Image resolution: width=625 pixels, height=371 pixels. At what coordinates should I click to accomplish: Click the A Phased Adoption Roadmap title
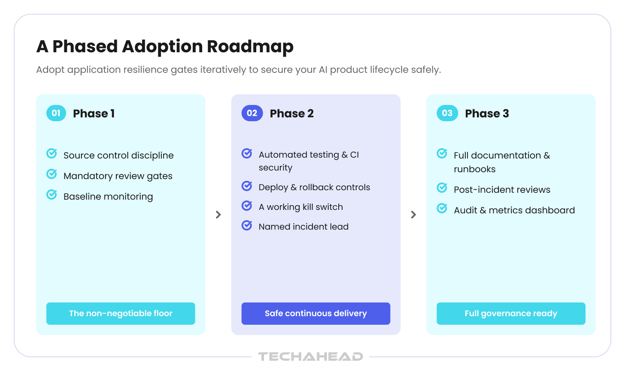pos(165,47)
